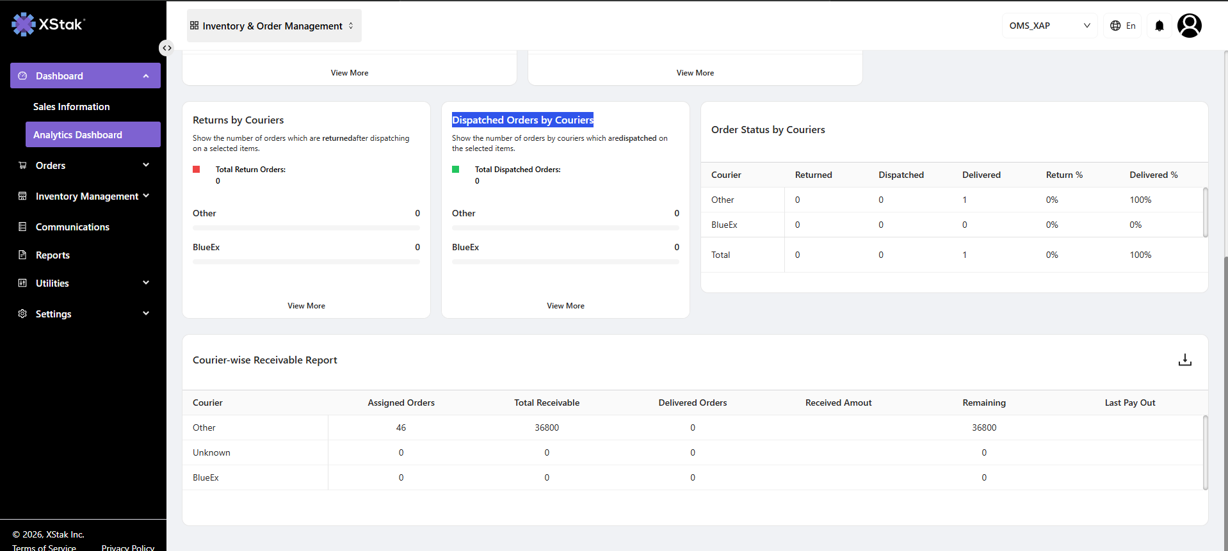Collapse the sidebar with the arrows toggle
This screenshot has width=1228, height=551.
166,48
